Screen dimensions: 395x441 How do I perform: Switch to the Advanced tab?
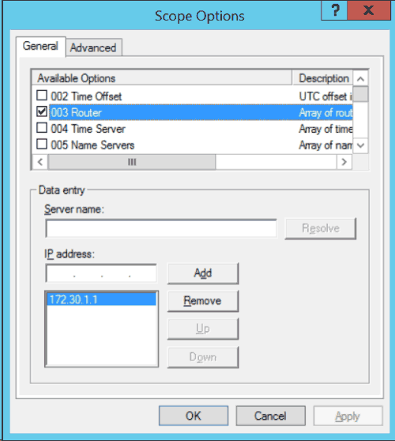click(93, 47)
